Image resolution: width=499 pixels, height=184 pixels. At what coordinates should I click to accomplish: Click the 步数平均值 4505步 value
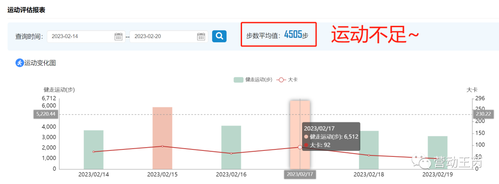277,35
